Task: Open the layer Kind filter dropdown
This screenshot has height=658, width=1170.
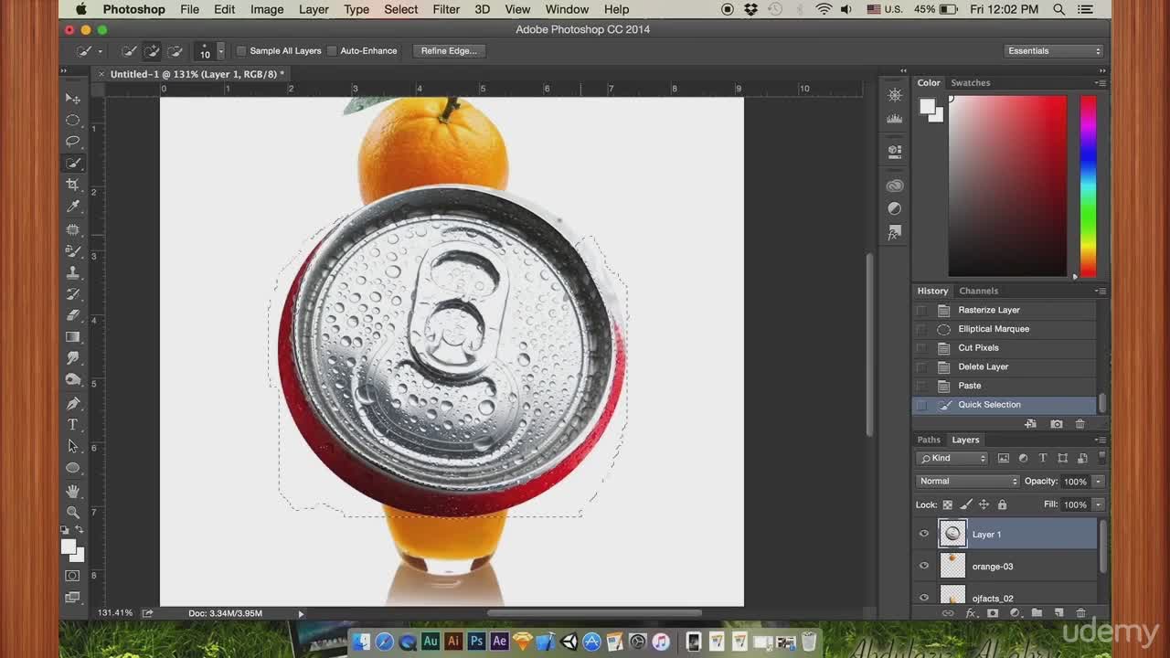Action: (x=953, y=459)
